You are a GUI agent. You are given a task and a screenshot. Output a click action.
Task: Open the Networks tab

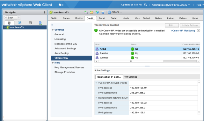pos(159,18)
